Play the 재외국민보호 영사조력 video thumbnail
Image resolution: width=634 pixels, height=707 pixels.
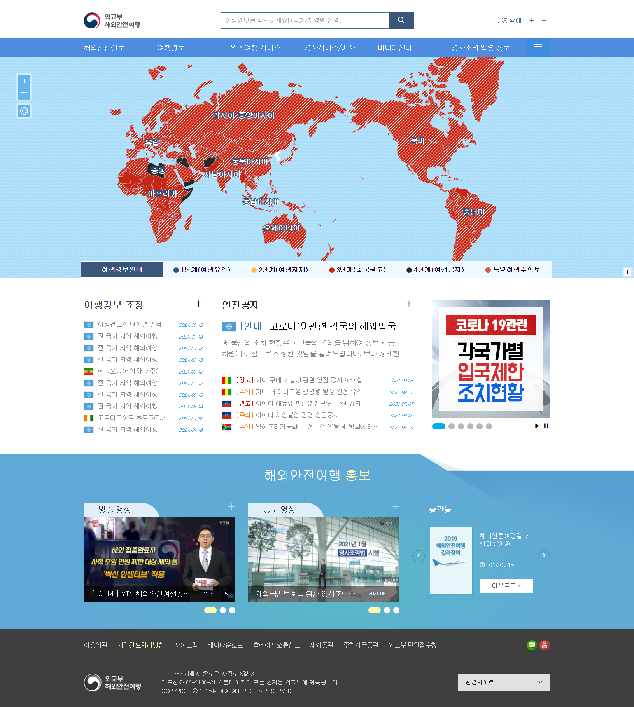tap(324, 559)
